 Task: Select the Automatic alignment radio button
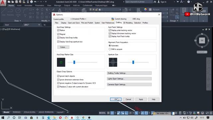(110, 46)
